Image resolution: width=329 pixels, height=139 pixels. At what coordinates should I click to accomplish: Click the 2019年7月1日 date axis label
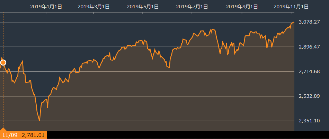192,7
